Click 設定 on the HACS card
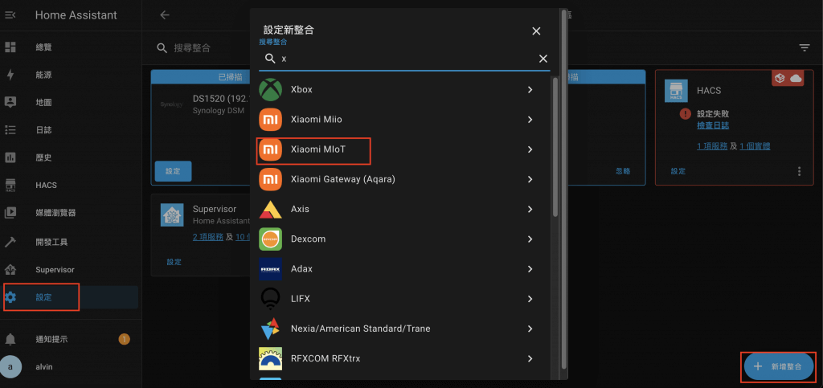Viewport: 823px width, 388px height. (678, 171)
